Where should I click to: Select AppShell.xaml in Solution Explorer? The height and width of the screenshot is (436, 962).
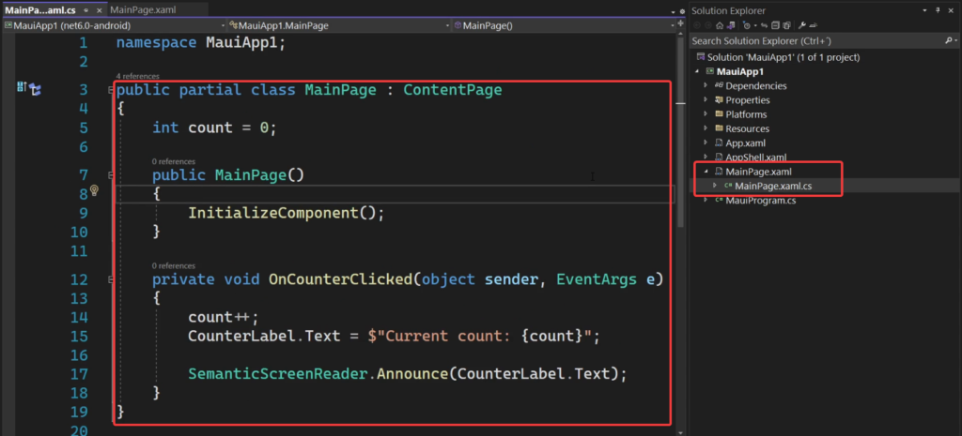[756, 157]
